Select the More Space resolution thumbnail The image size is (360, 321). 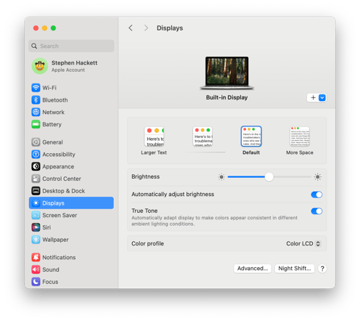point(300,137)
